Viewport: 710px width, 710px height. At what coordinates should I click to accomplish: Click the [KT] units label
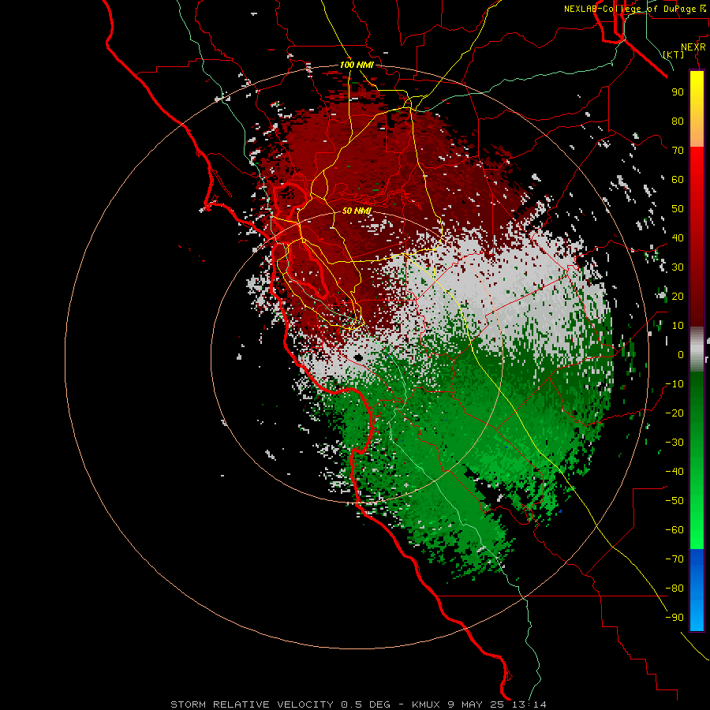coord(673,54)
